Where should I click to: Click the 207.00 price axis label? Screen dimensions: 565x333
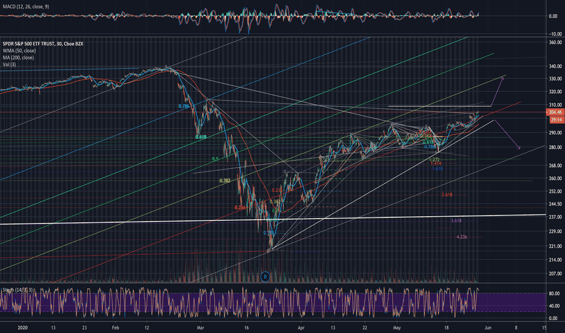[x=555, y=274]
